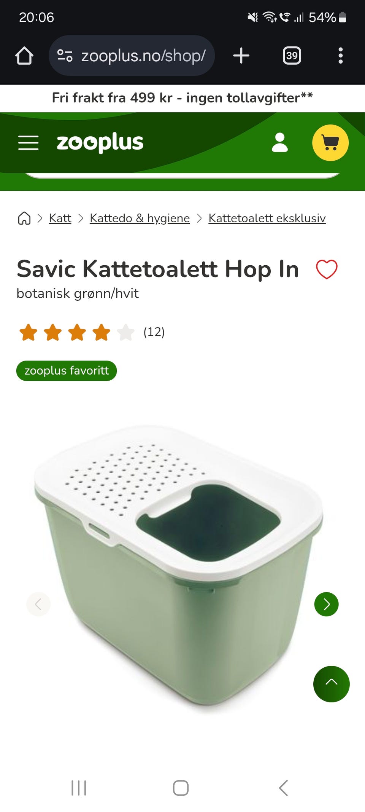Open the 12 reviews star rating
The width and height of the screenshot is (365, 812).
92,332
